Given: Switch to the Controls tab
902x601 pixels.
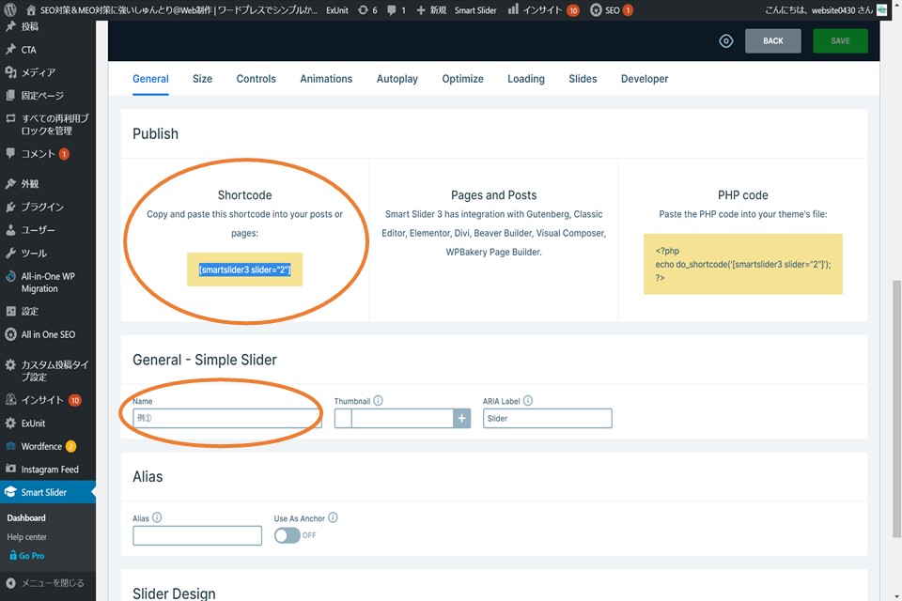Looking at the screenshot, I should click(x=256, y=79).
